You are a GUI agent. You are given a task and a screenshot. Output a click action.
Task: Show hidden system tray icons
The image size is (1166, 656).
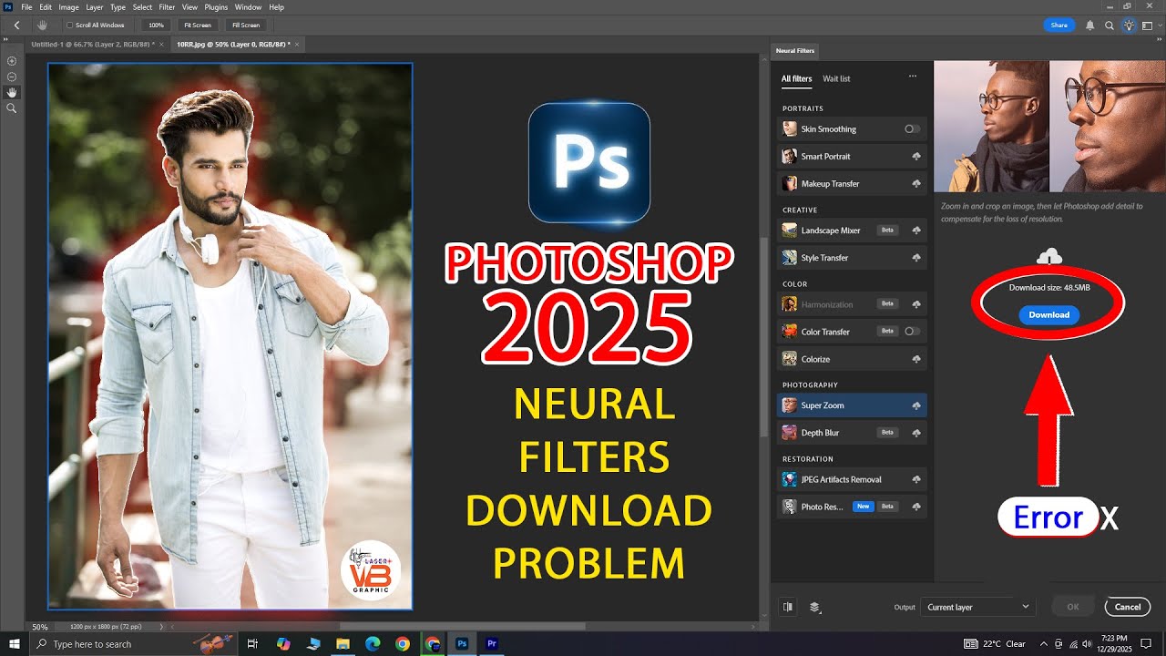click(x=1043, y=644)
